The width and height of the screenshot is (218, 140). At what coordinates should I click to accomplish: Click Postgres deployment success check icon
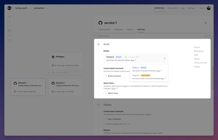coord(53,65)
